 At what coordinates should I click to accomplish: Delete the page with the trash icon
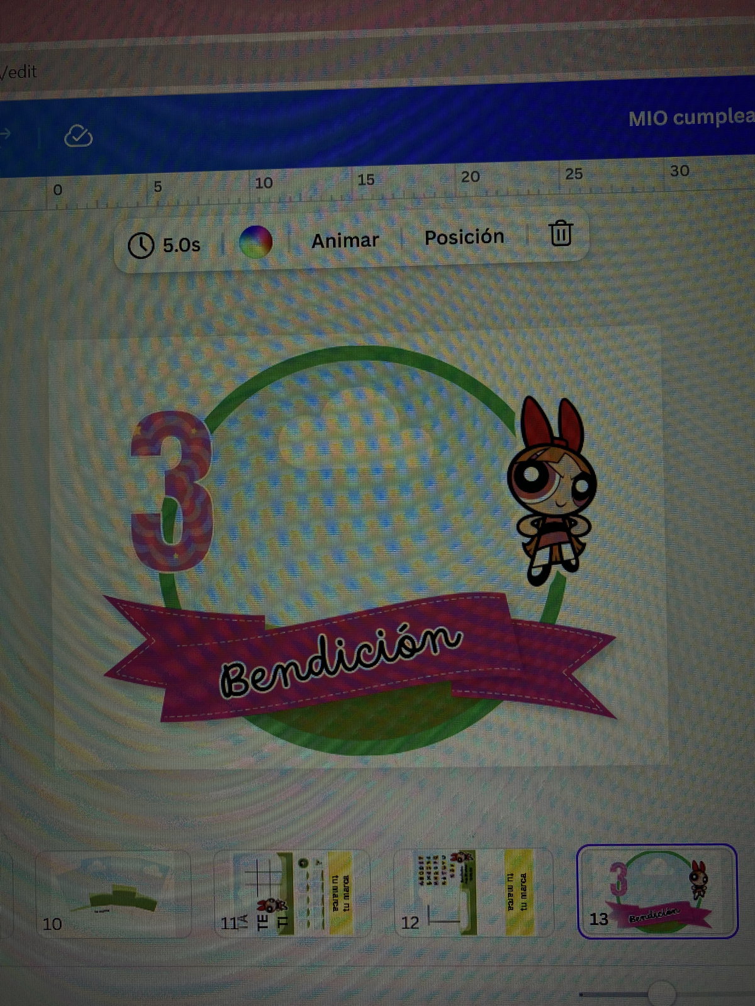[561, 233]
